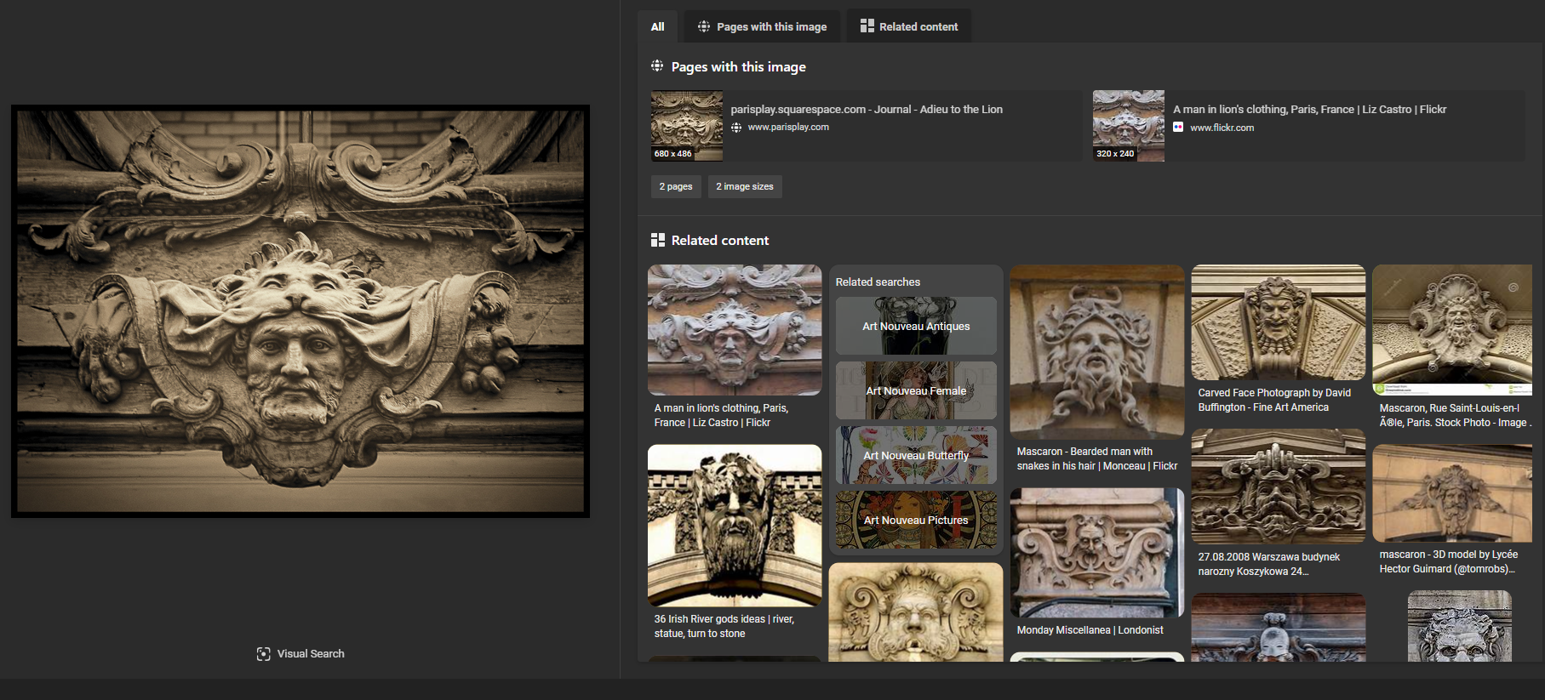Click the 2 pages filter button
The image size is (1545, 700).
tap(676, 186)
